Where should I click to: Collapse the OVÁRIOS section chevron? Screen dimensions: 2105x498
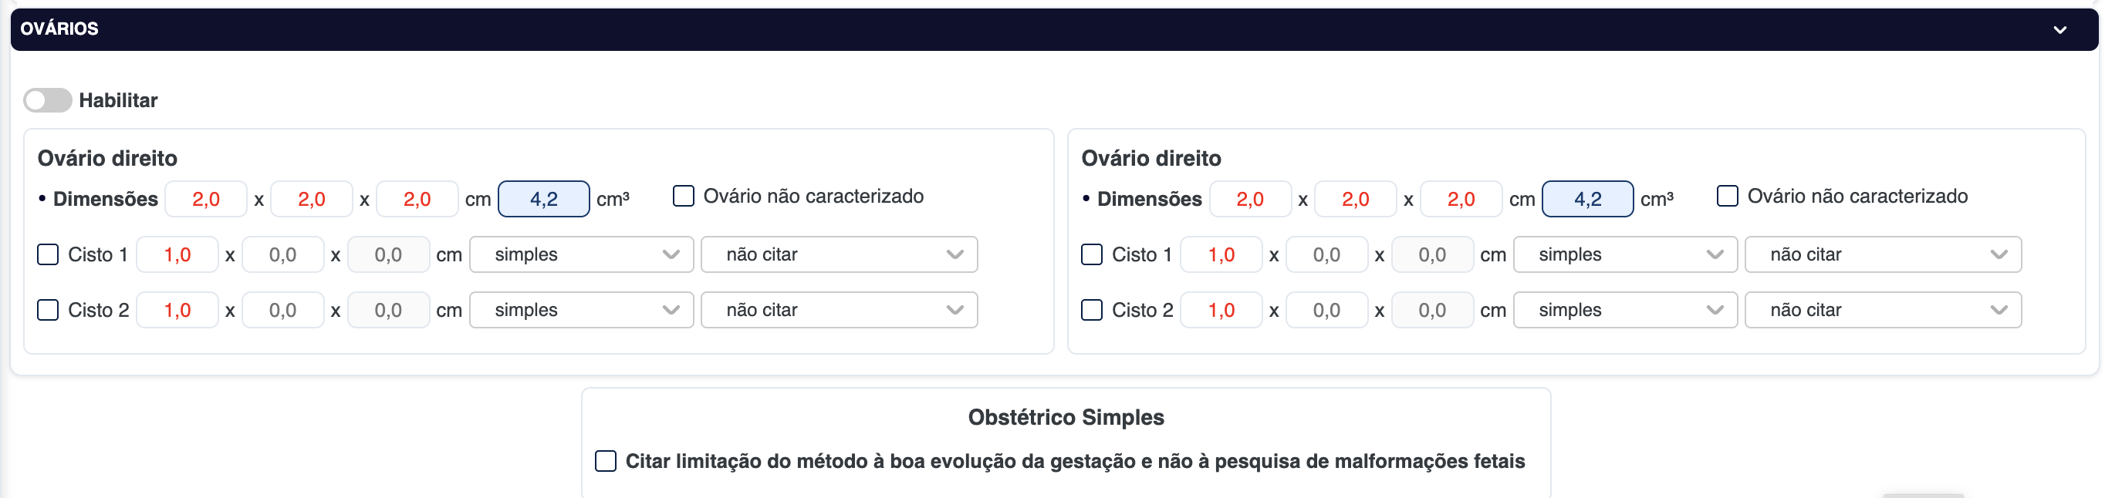pos(2059,30)
